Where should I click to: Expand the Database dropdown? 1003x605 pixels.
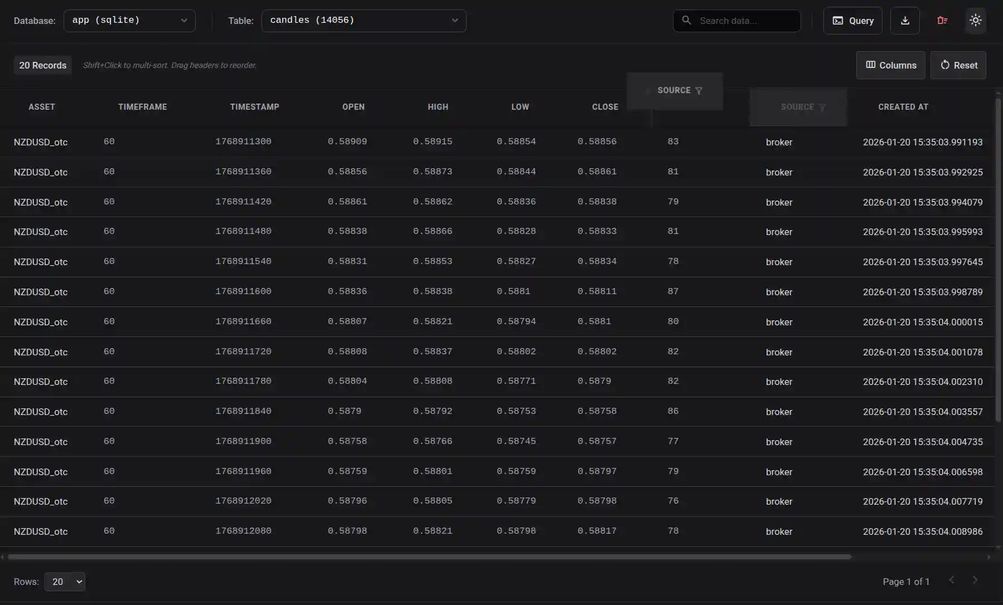[129, 21]
